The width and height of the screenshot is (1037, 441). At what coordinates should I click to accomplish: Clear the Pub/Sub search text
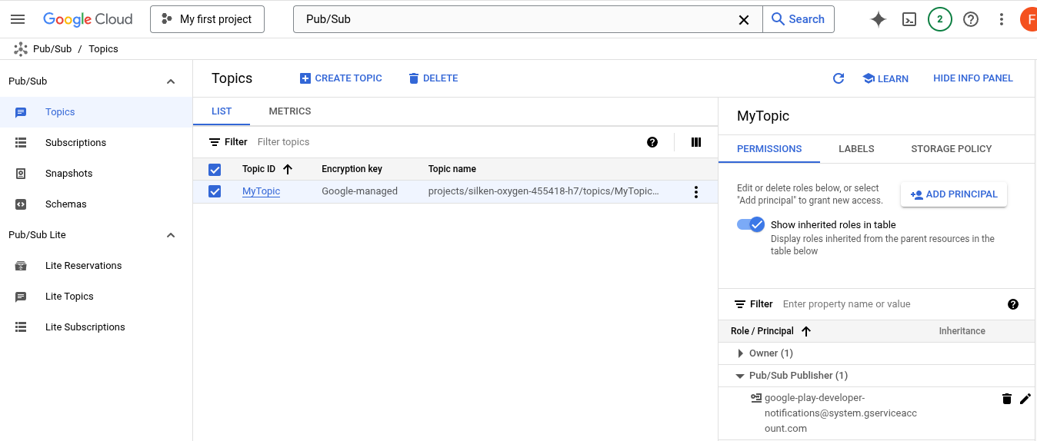click(744, 20)
